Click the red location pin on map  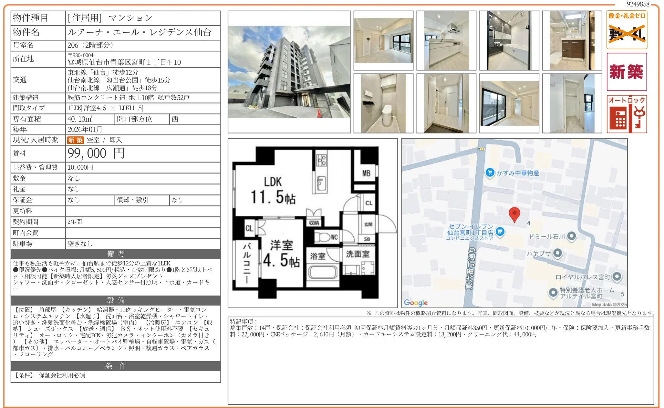514,214
